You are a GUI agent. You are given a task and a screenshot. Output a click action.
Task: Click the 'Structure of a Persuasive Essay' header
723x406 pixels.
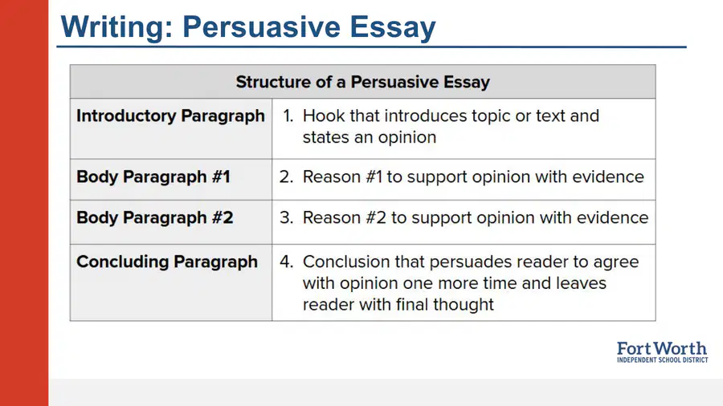pos(363,82)
